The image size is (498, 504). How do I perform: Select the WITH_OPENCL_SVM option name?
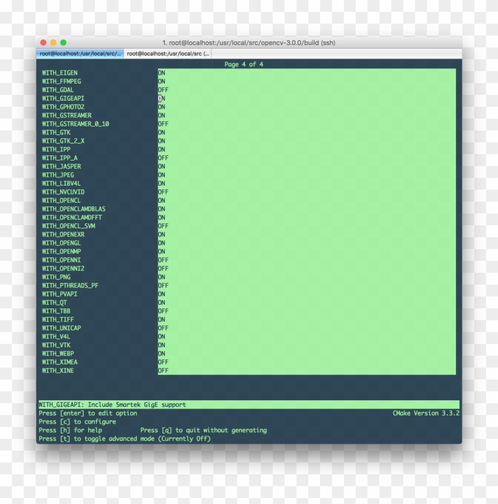pyautogui.click(x=68, y=227)
